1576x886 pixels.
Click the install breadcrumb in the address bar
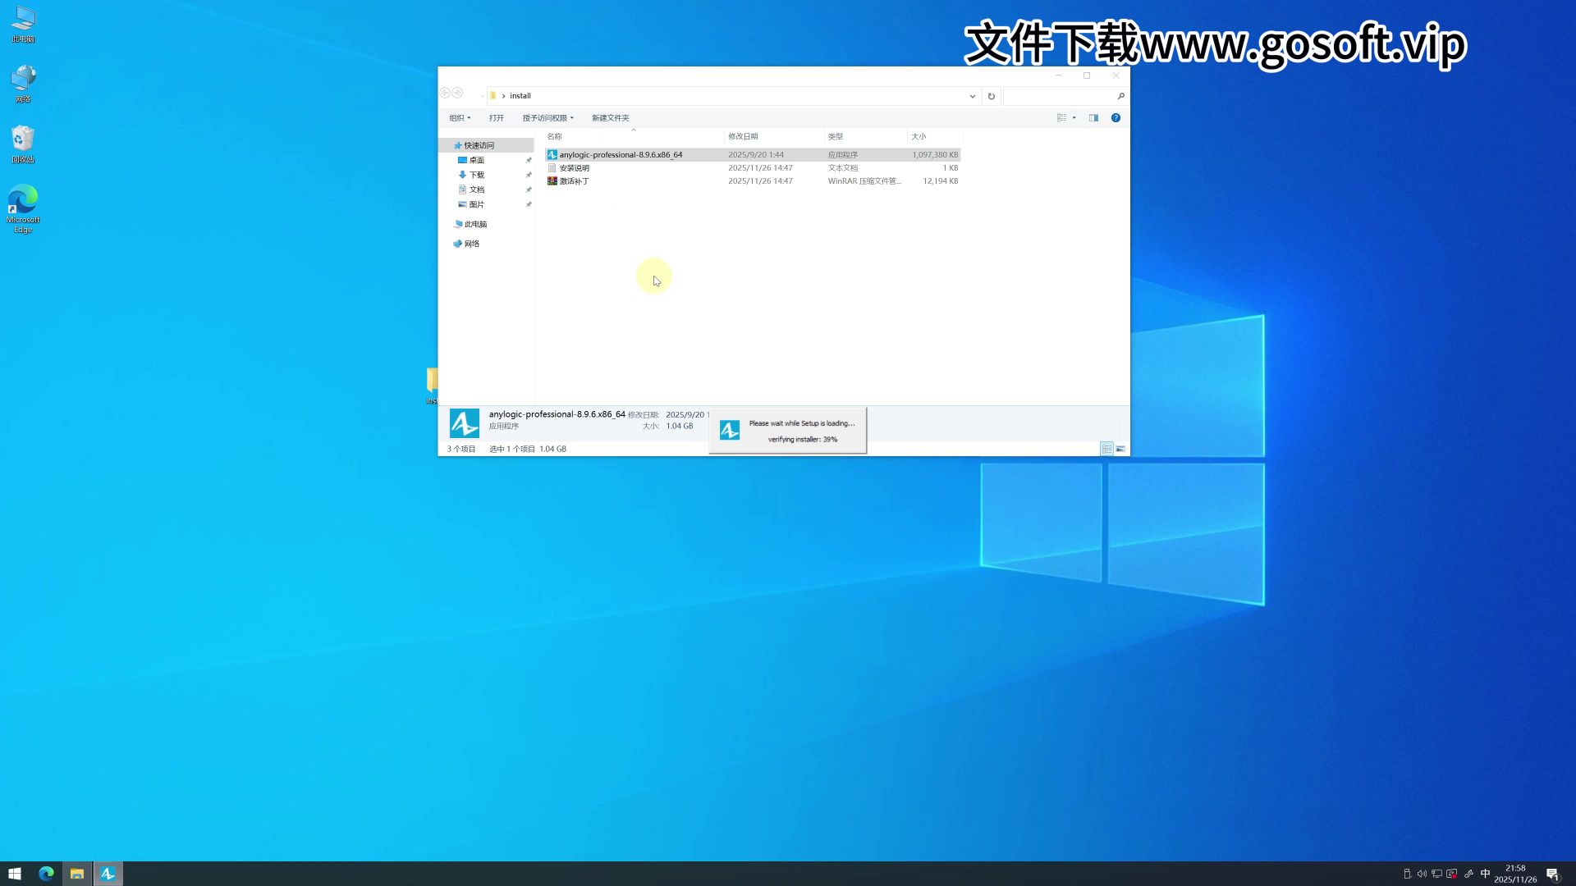520,95
